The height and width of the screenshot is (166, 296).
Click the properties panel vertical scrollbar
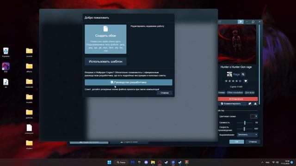tap(259, 64)
